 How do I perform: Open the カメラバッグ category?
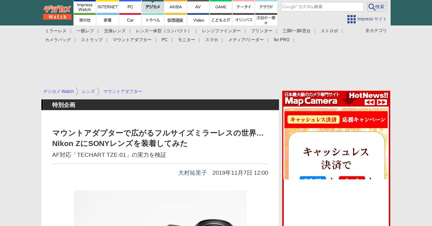[58, 40]
